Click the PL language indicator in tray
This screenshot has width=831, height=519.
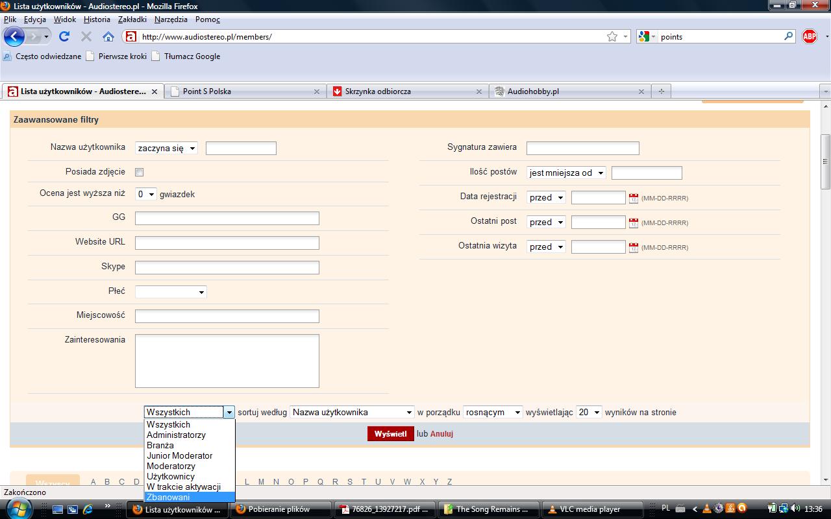[x=665, y=509]
